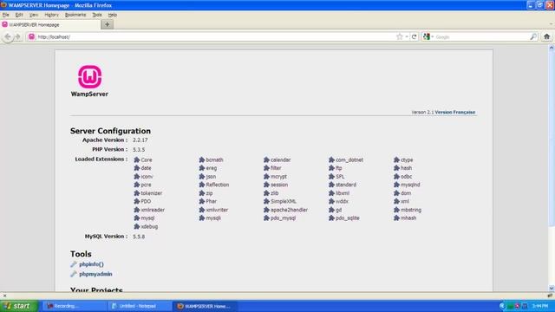The width and height of the screenshot is (555, 312).
Task: Open the File menu
Action: 6,15
